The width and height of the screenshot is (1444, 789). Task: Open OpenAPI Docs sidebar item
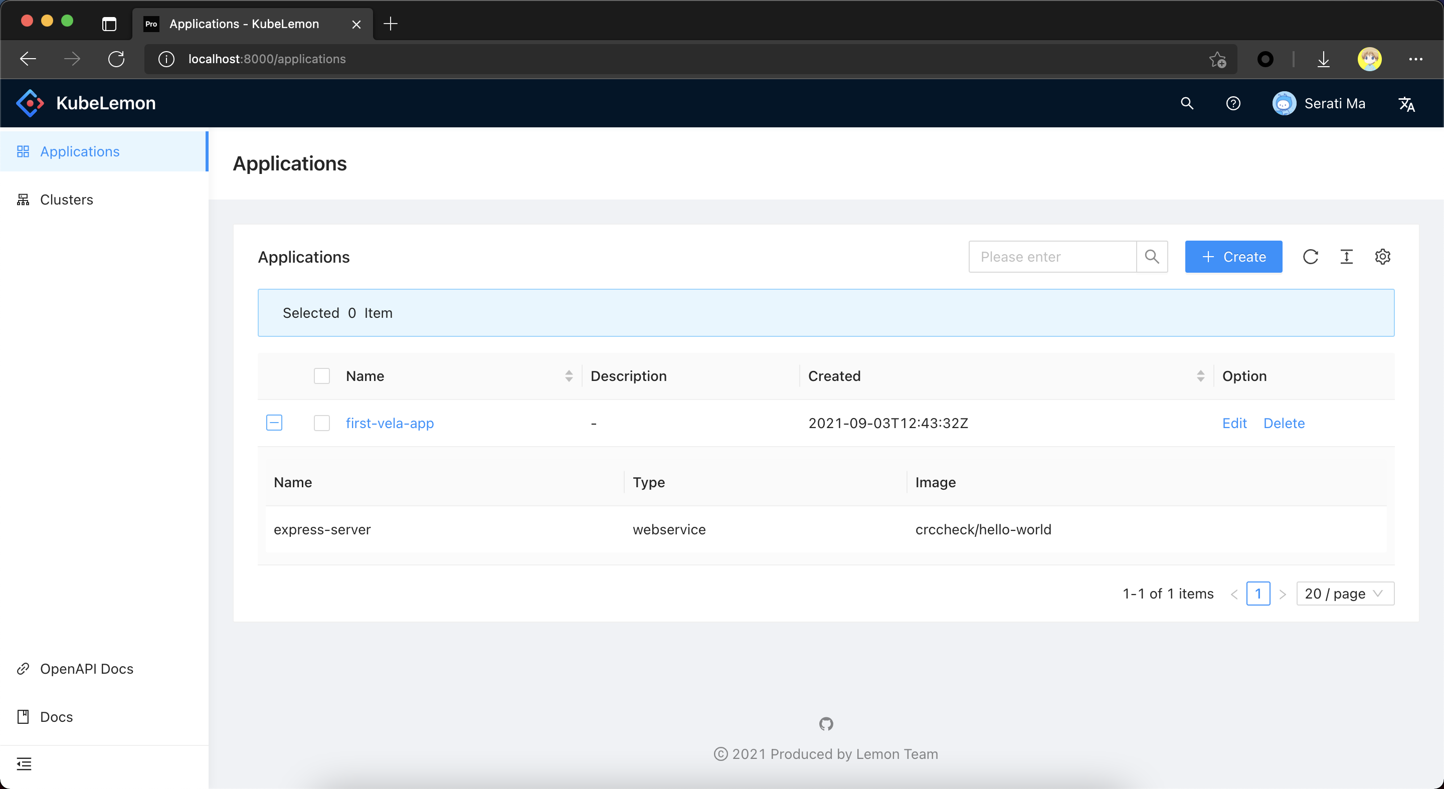[x=86, y=669]
